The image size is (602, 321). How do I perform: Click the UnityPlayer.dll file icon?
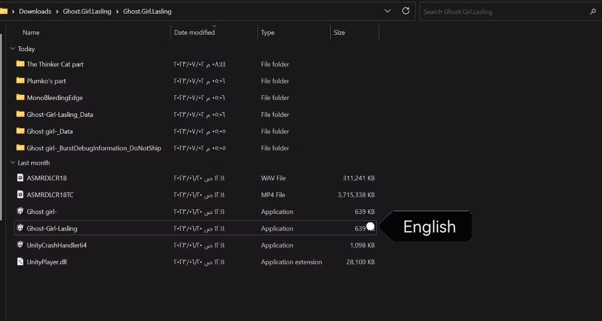[x=20, y=262]
